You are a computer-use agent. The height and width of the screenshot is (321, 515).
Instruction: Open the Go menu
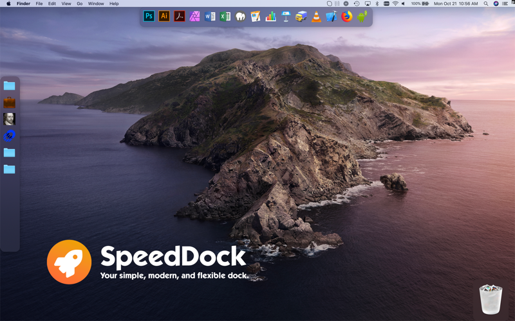(80, 4)
